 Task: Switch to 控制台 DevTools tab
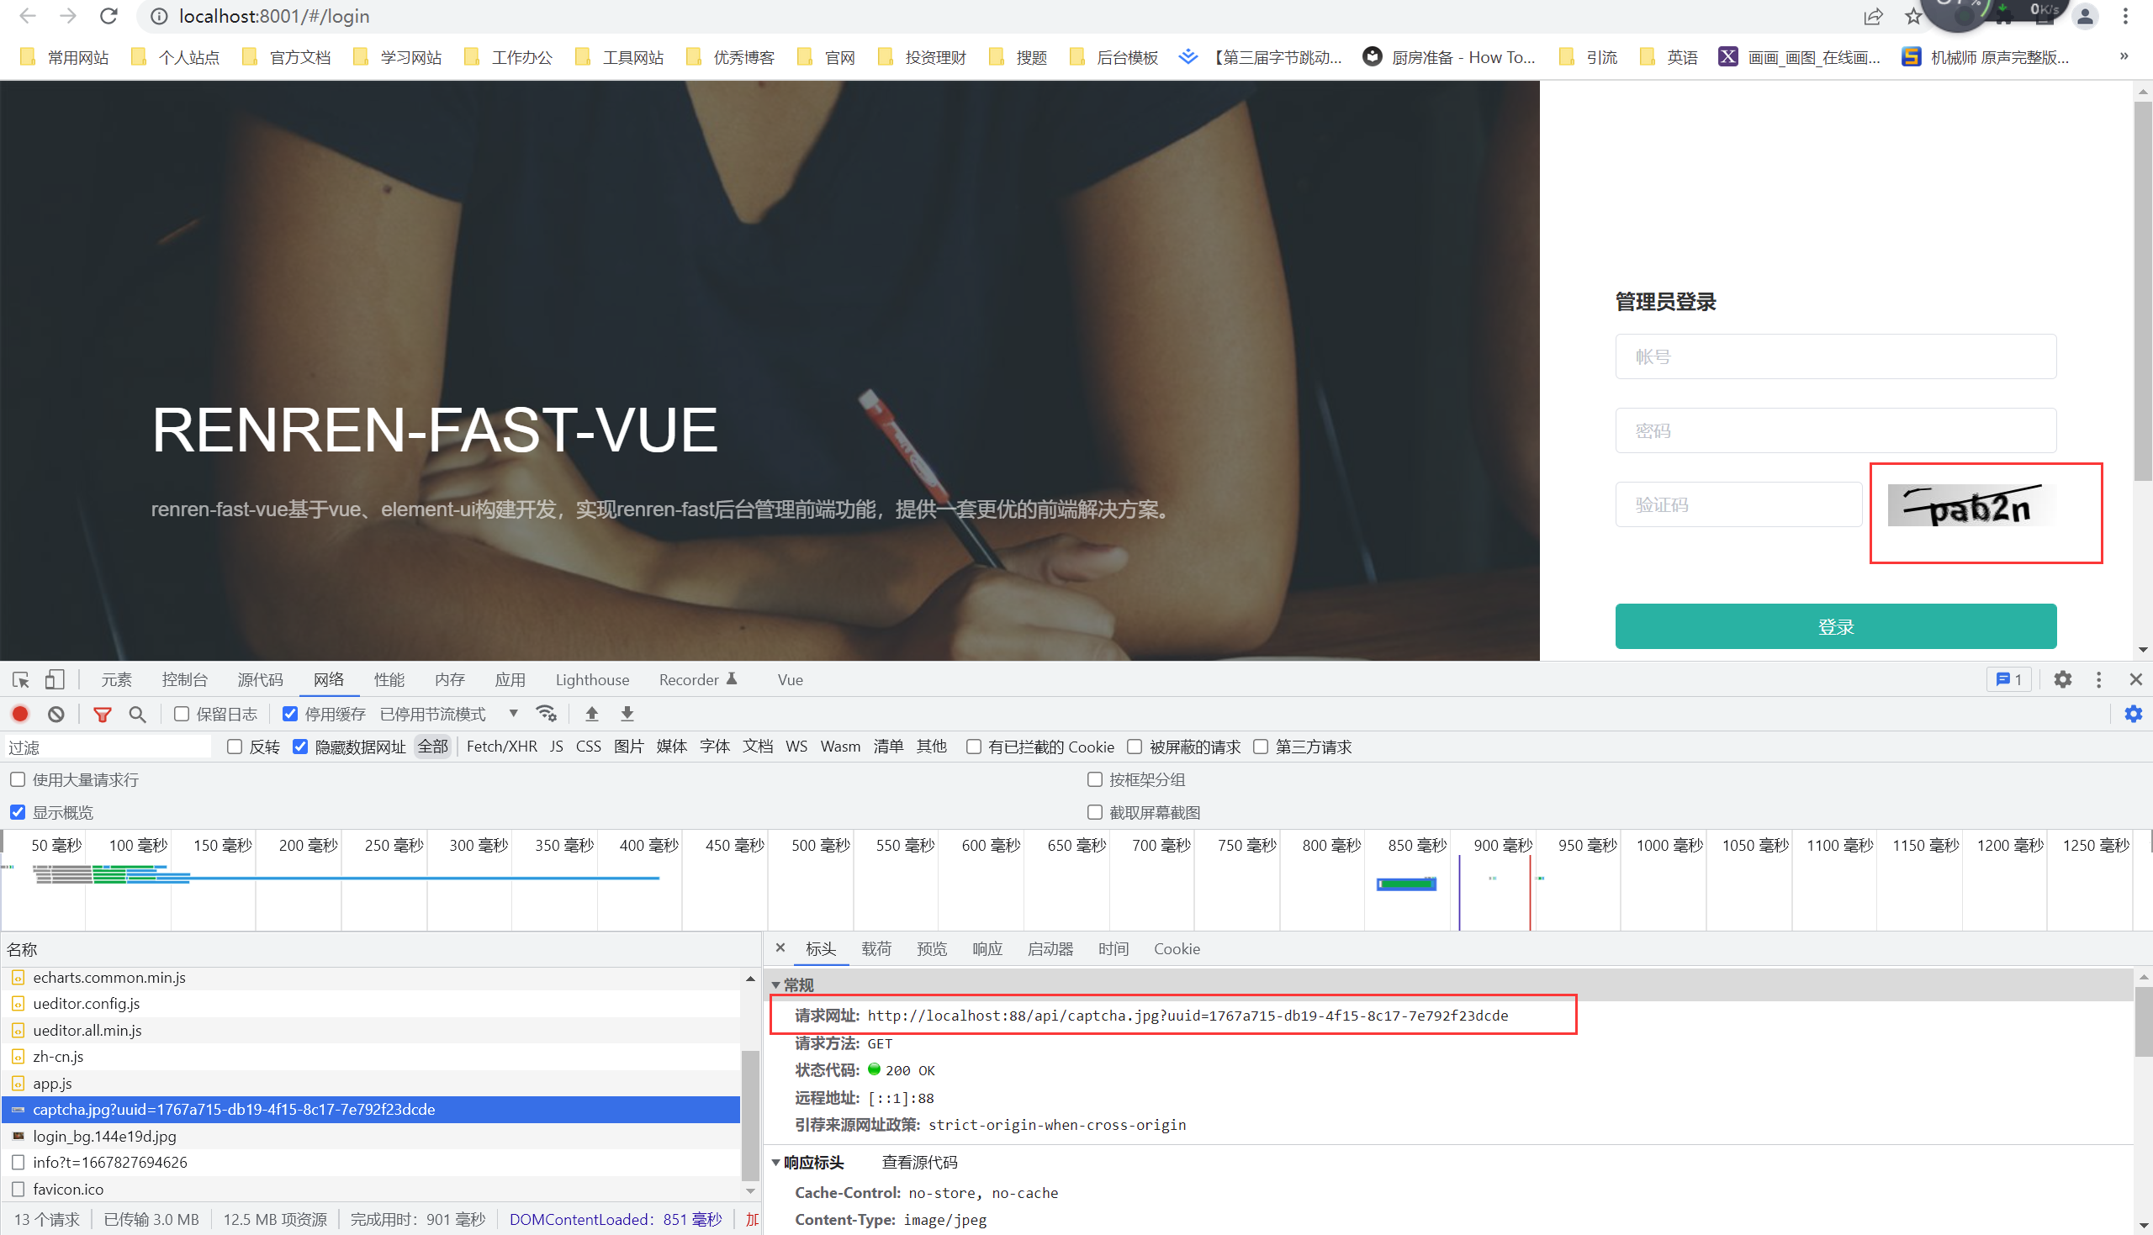pyautogui.click(x=185, y=679)
